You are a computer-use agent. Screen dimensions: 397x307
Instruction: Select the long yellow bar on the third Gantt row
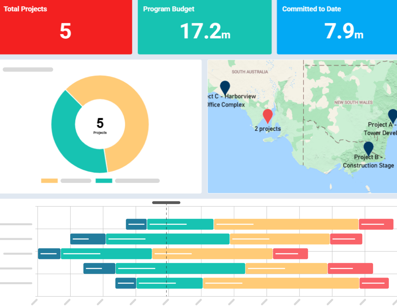point(211,254)
